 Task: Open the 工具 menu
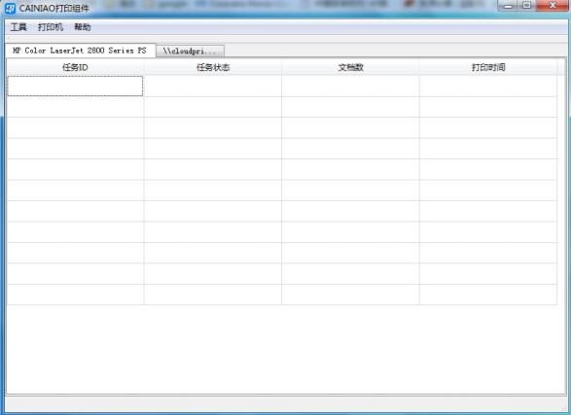[18, 27]
